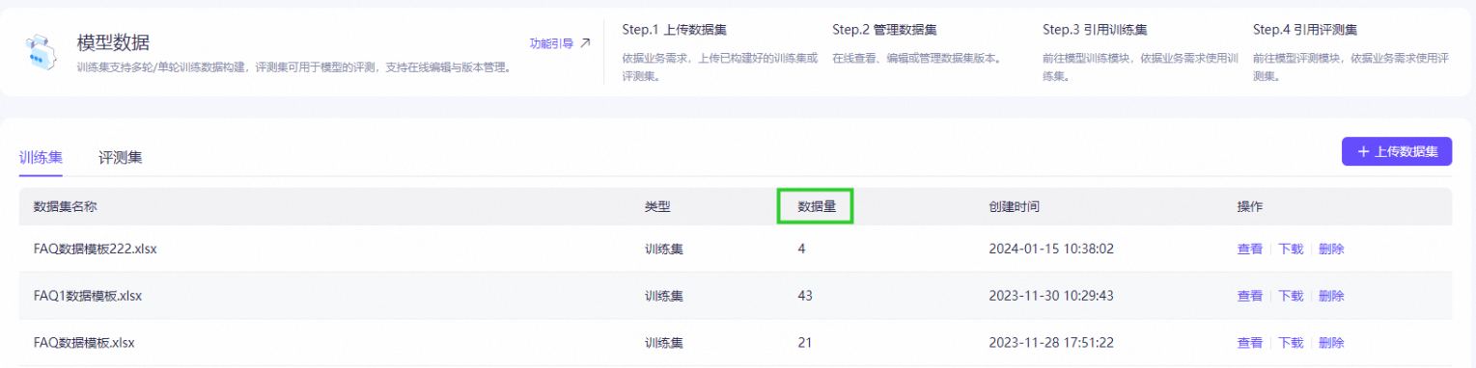Click the 创建时间 column header
Screen dimensions: 1476x368
1015,207
